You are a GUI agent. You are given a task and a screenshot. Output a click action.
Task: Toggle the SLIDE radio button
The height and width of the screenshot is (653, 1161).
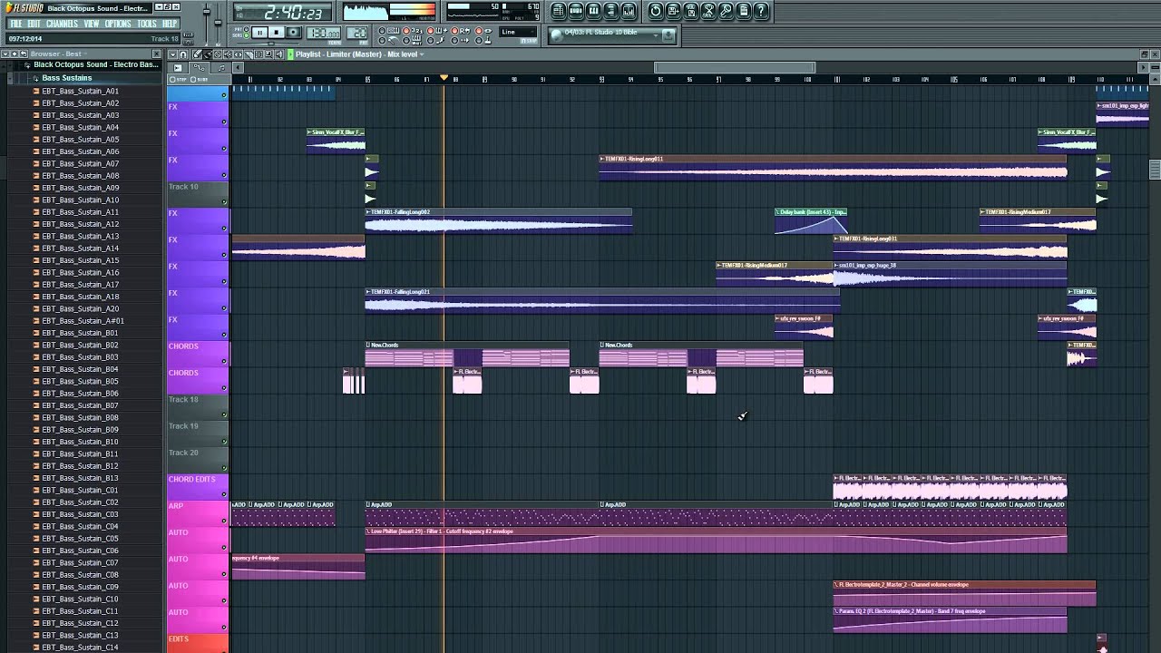[193, 80]
